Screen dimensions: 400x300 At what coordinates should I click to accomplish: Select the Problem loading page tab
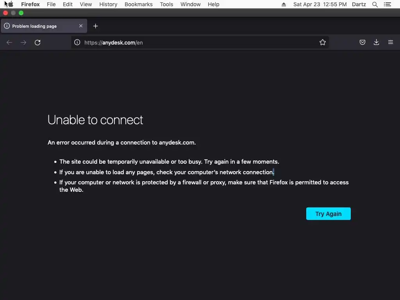pos(44,26)
